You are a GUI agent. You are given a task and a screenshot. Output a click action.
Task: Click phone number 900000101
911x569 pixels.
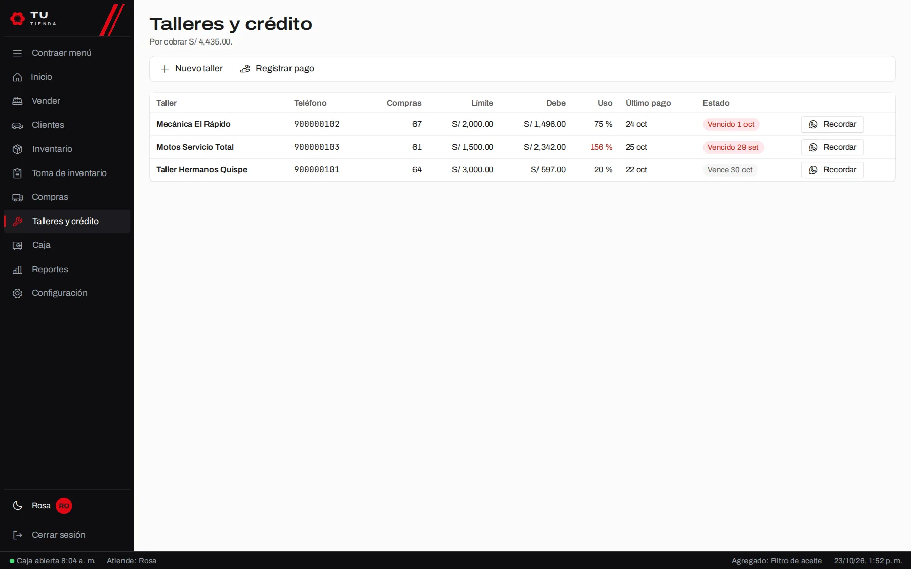point(317,170)
